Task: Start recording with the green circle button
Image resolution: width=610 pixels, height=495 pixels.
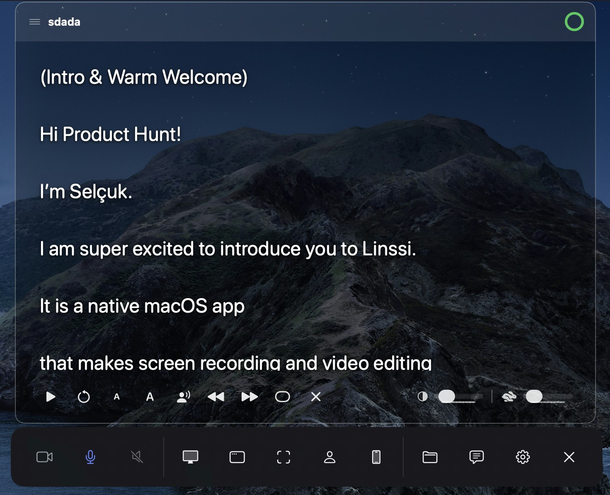Action: (x=575, y=22)
